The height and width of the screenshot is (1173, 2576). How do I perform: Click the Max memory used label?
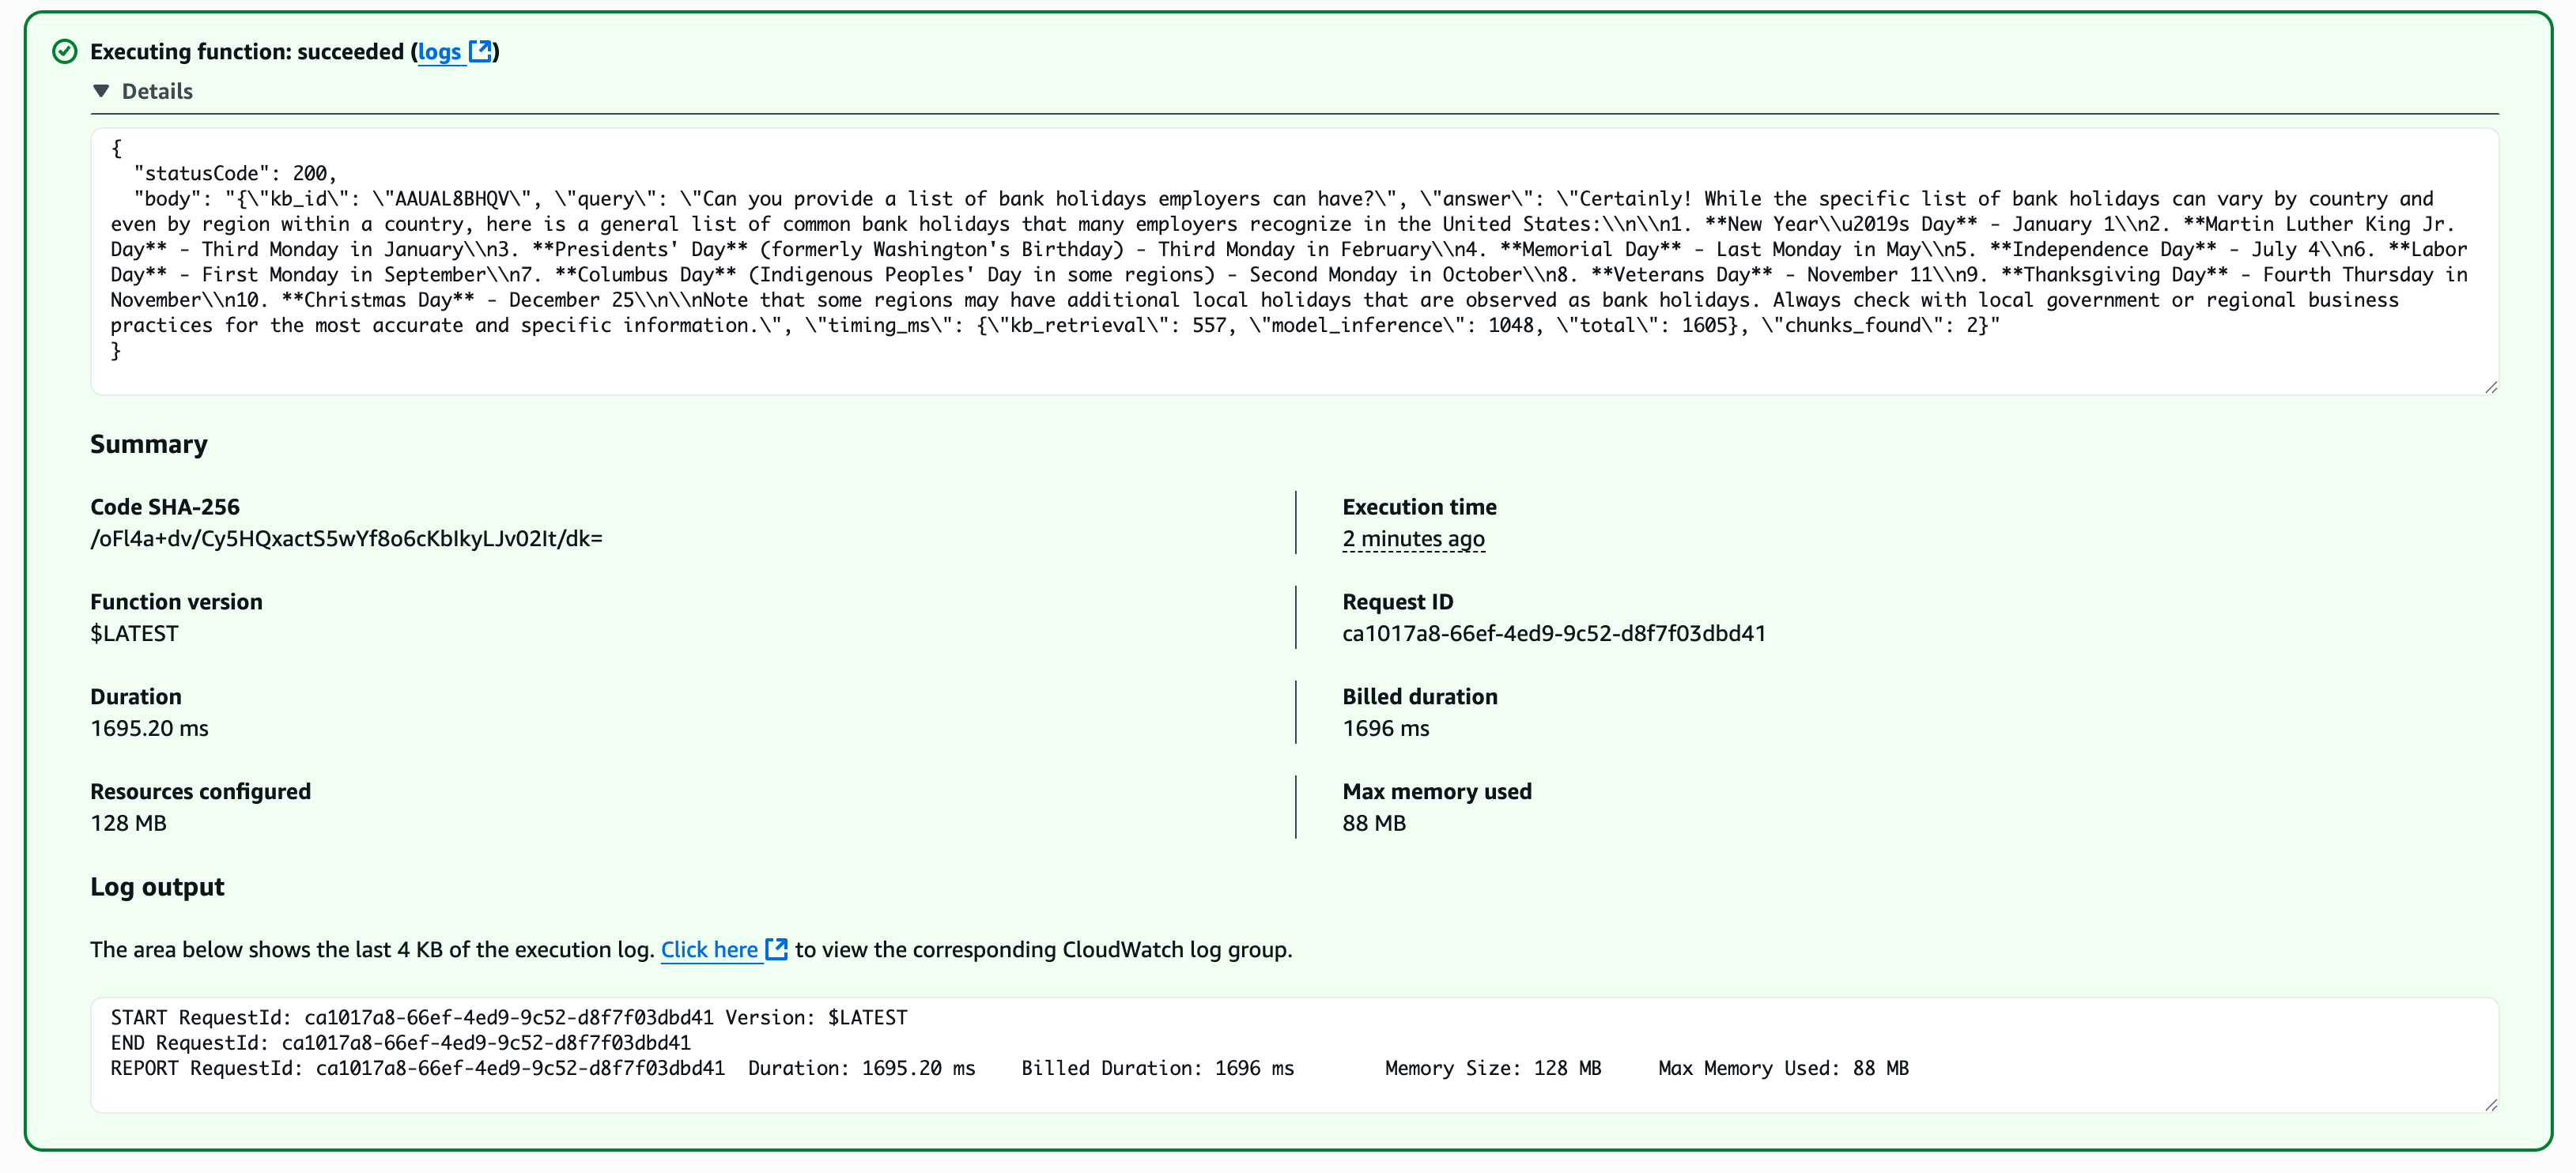click(1436, 792)
